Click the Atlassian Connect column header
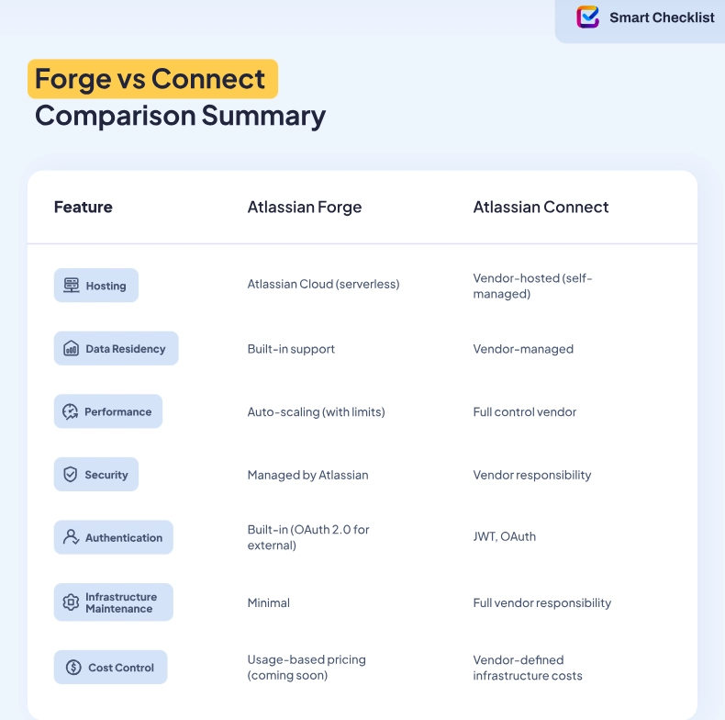 click(541, 208)
